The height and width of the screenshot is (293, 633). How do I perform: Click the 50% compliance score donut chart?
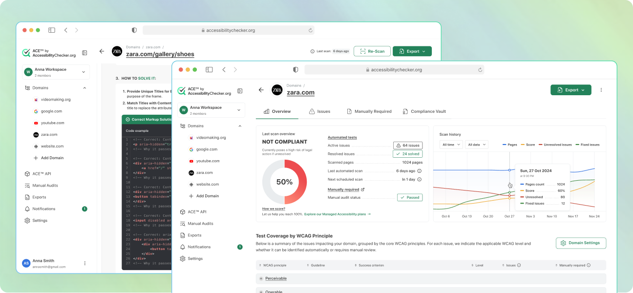[x=284, y=182]
